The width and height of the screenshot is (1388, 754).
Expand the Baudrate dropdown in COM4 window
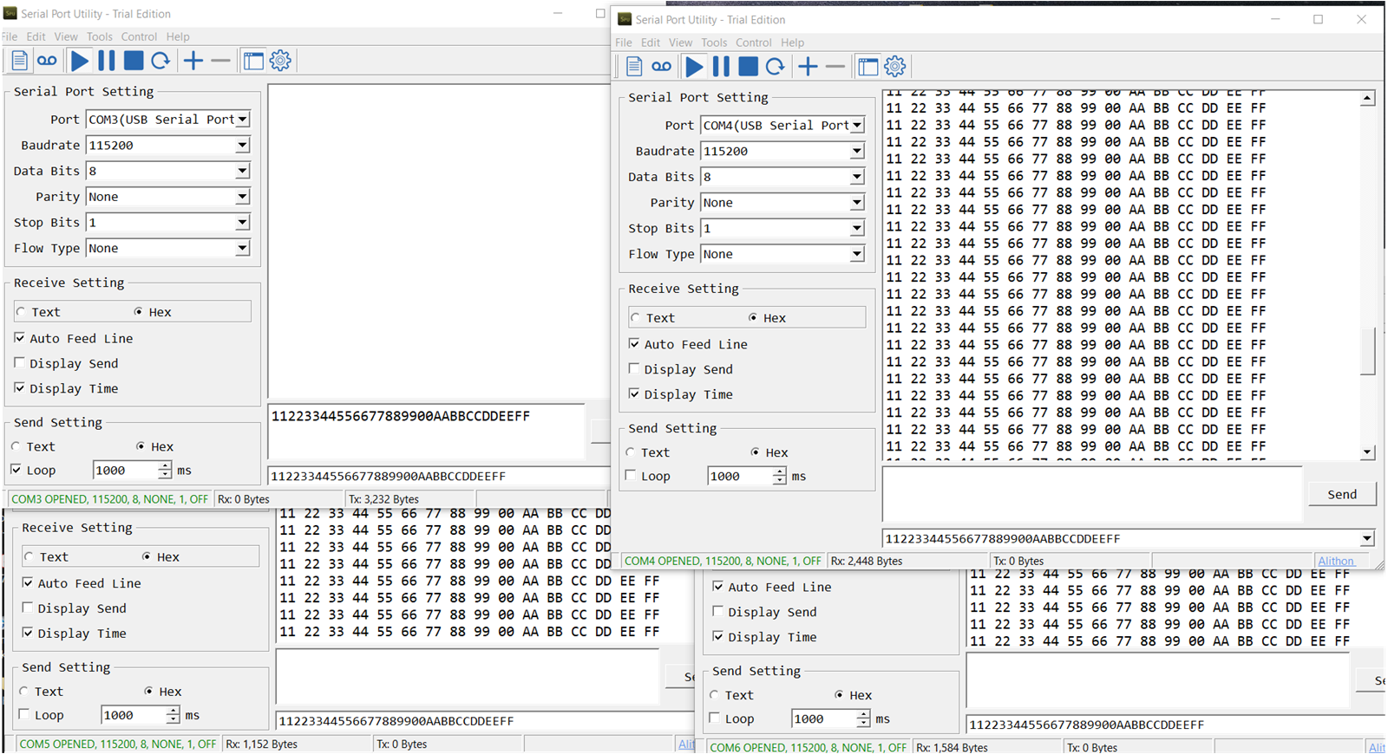[856, 151]
